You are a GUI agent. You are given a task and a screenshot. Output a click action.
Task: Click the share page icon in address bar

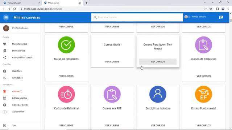(x=205, y=9)
